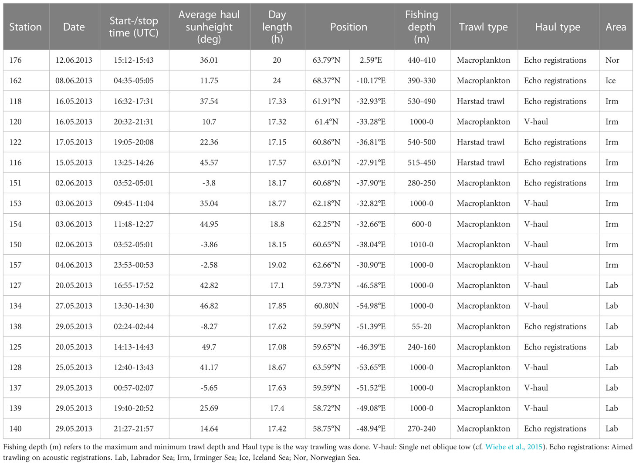The image size is (636, 465).
Task: Click the time cell 23:53-00:53
Action: tap(134, 265)
